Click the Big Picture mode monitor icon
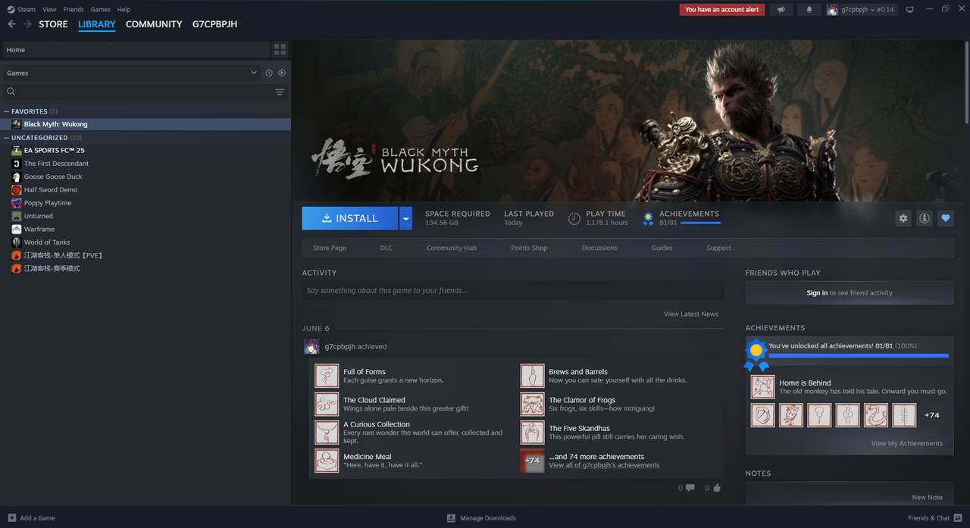The image size is (970, 528). (909, 10)
